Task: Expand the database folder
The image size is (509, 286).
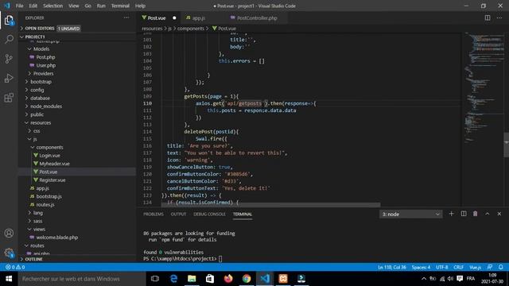Action: (x=40, y=99)
